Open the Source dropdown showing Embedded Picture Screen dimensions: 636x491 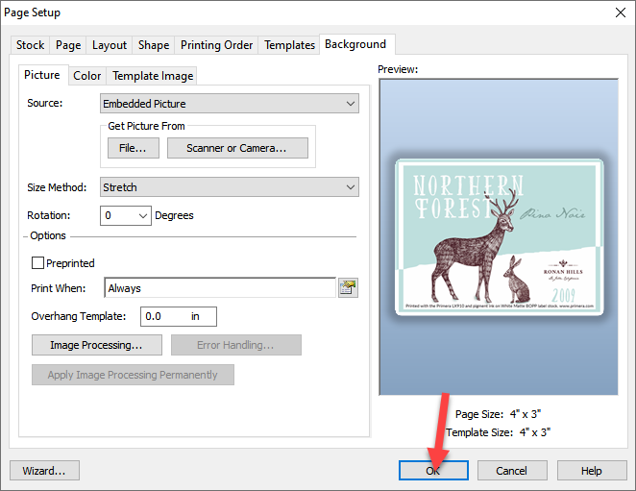[x=230, y=104]
